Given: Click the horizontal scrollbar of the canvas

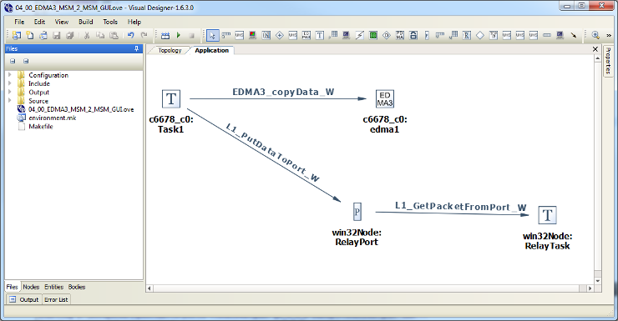Looking at the screenshot, I should point(370,288).
